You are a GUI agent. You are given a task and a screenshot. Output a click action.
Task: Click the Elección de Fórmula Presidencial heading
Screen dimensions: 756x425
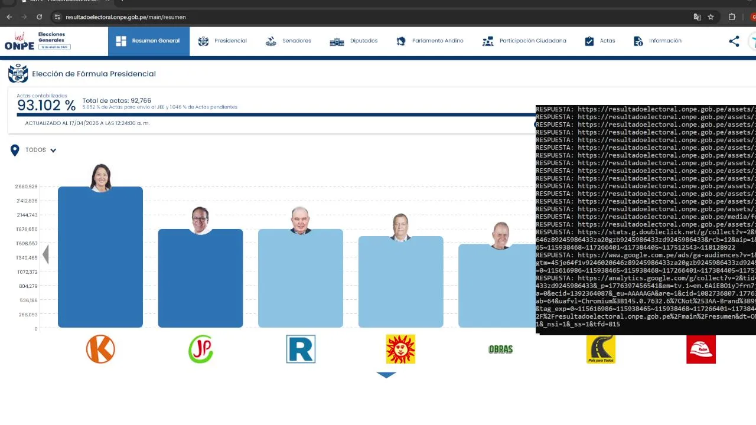(x=94, y=74)
